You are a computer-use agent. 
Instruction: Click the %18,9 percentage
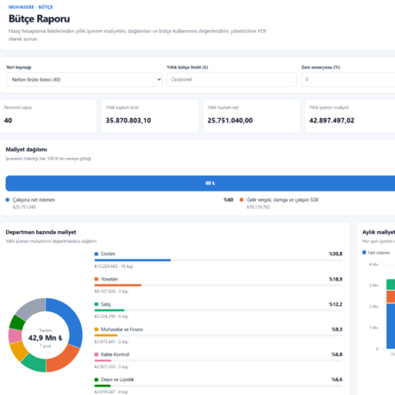coord(335,279)
